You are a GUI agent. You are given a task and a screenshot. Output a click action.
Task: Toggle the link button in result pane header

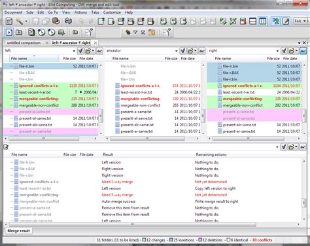coord(303,147)
